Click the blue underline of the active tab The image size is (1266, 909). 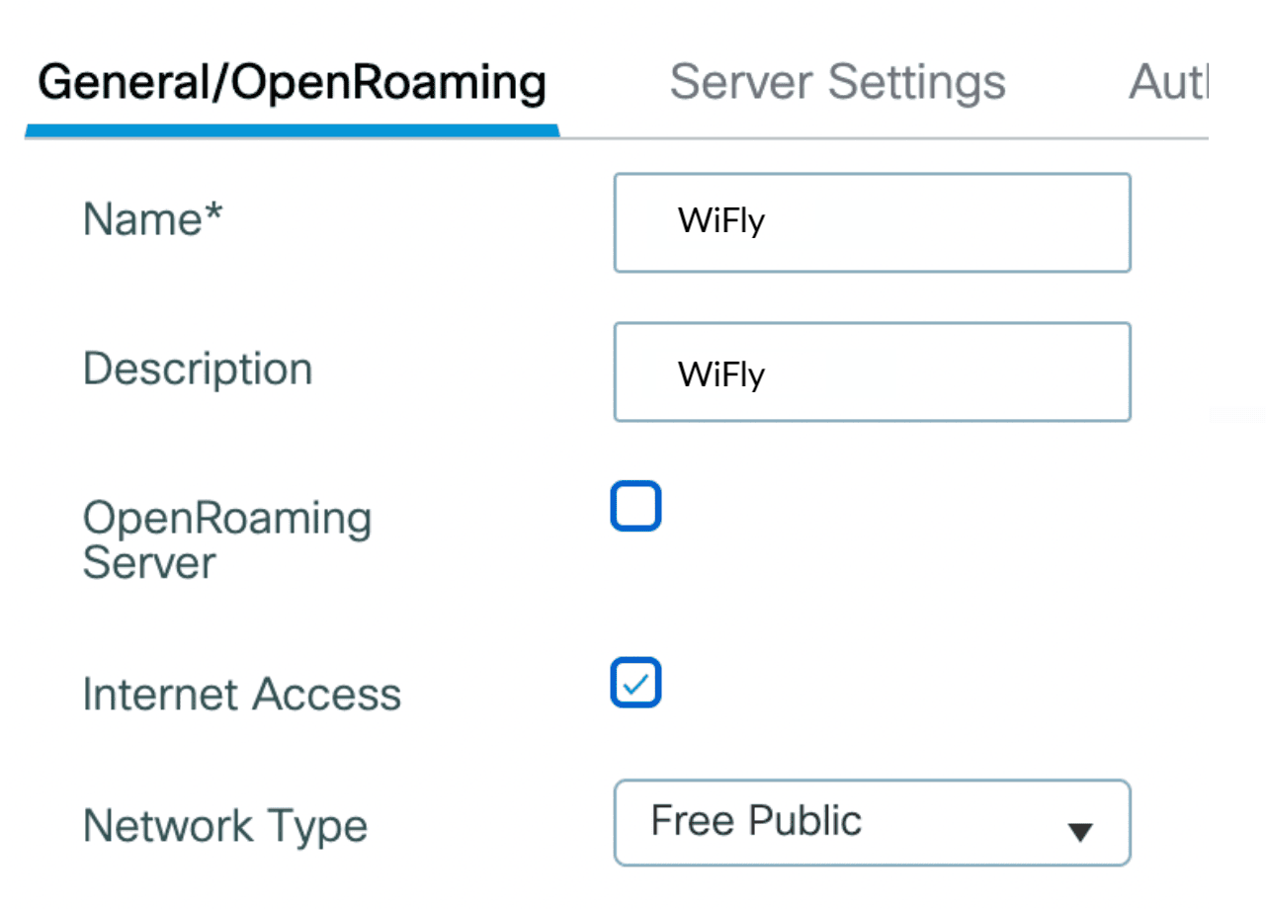[x=292, y=130]
